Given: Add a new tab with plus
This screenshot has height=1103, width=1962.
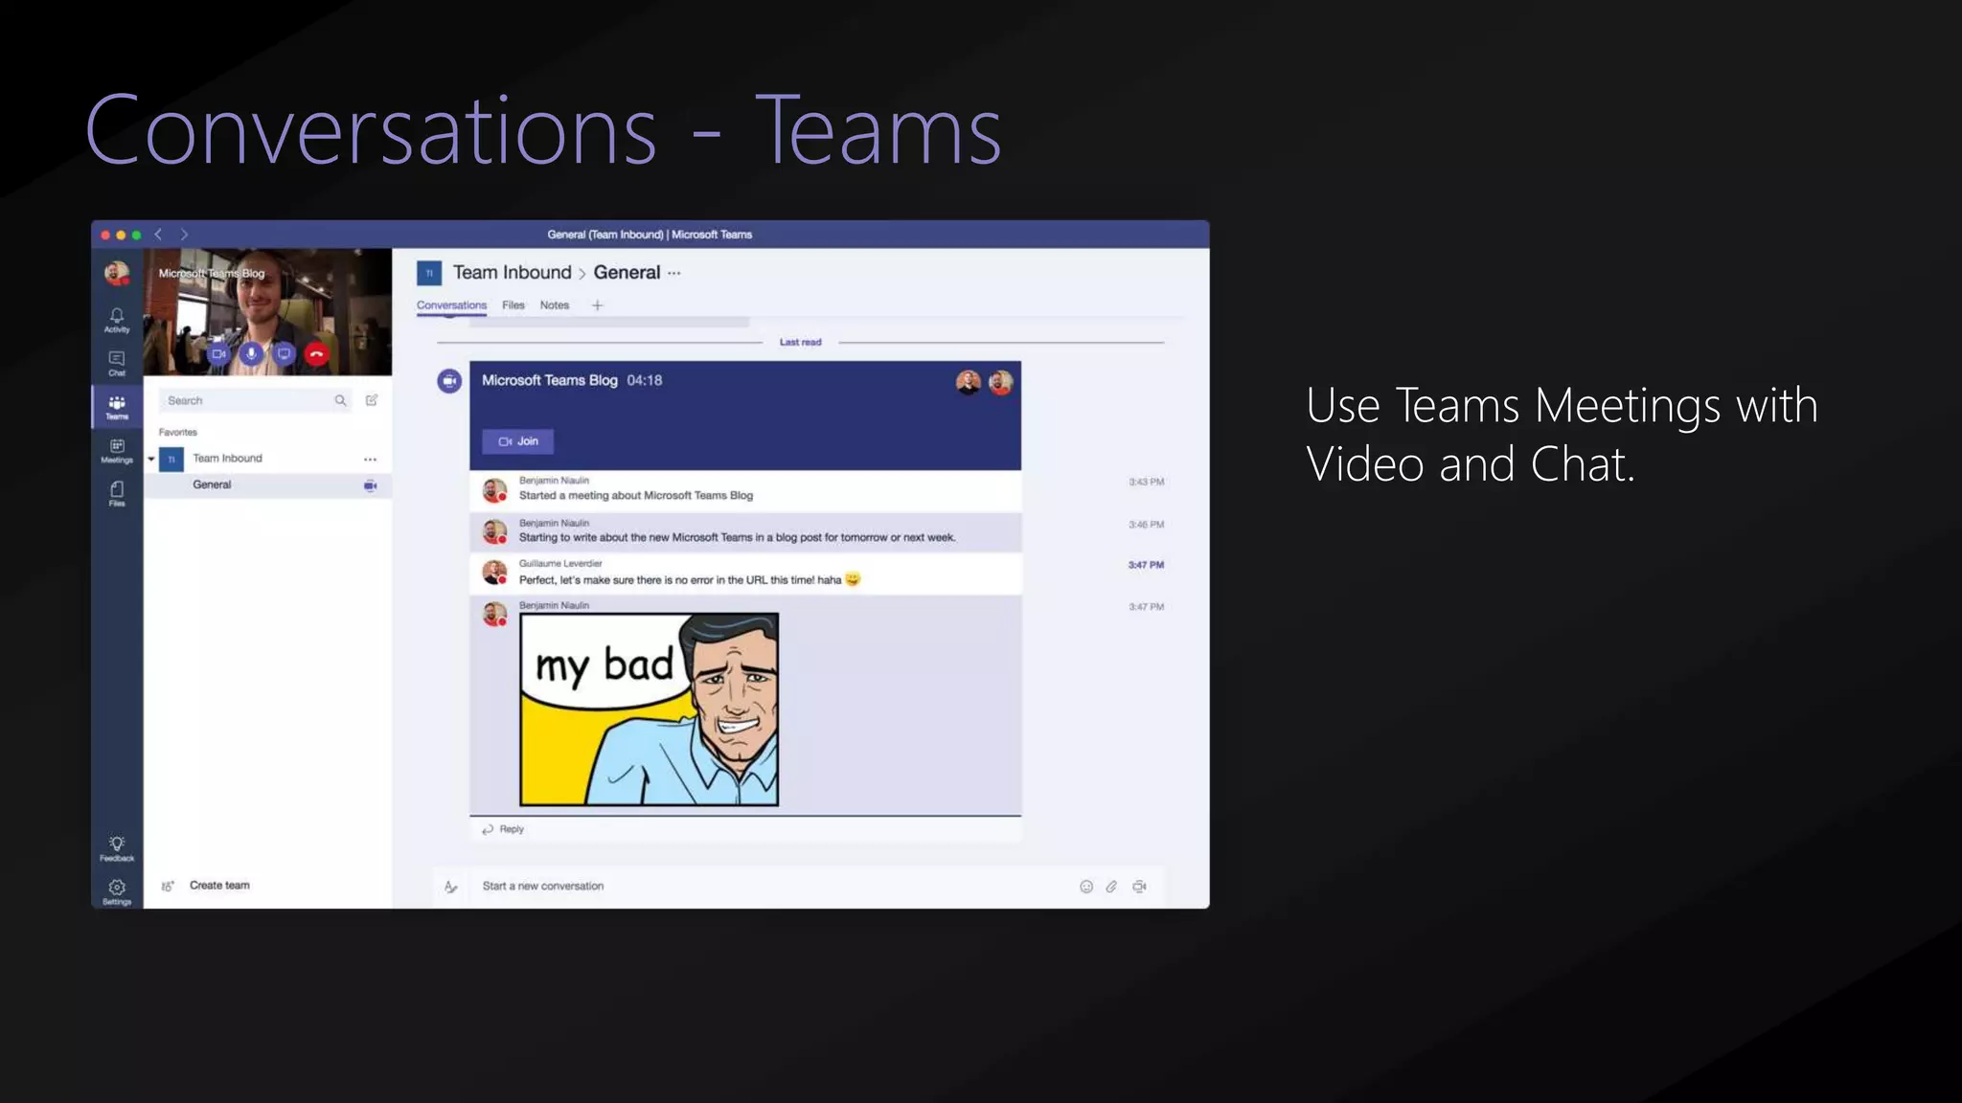Looking at the screenshot, I should (597, 305).
